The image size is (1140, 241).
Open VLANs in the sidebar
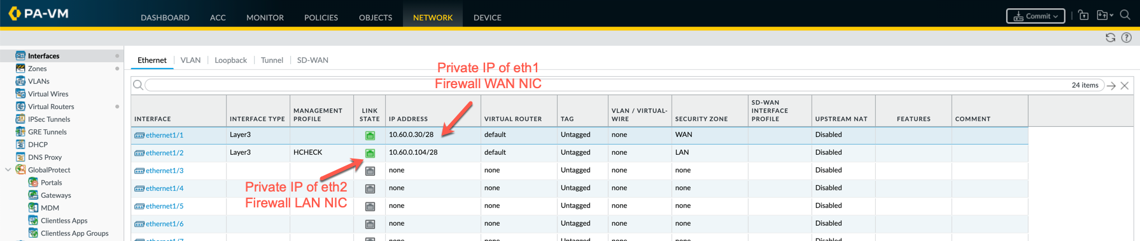[39, 81]
